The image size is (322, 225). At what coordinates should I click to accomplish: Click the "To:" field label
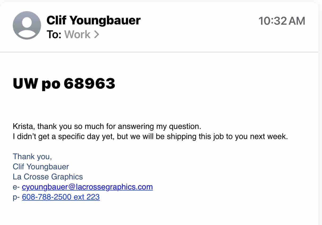pyautogui.click(x=54, y=34)
